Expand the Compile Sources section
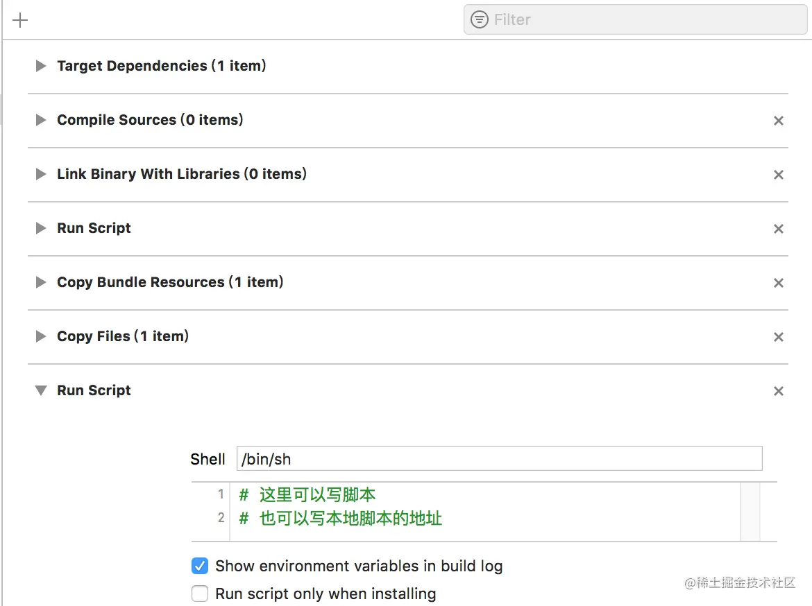The image size is (812, 606). (x=41, y=120)
